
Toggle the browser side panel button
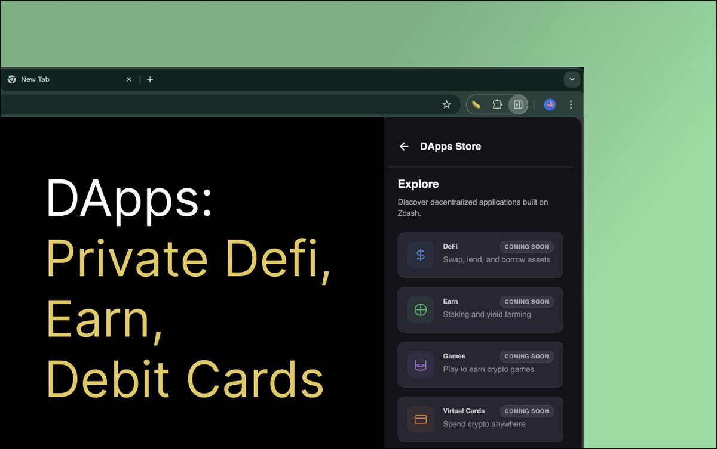point(518,104)
